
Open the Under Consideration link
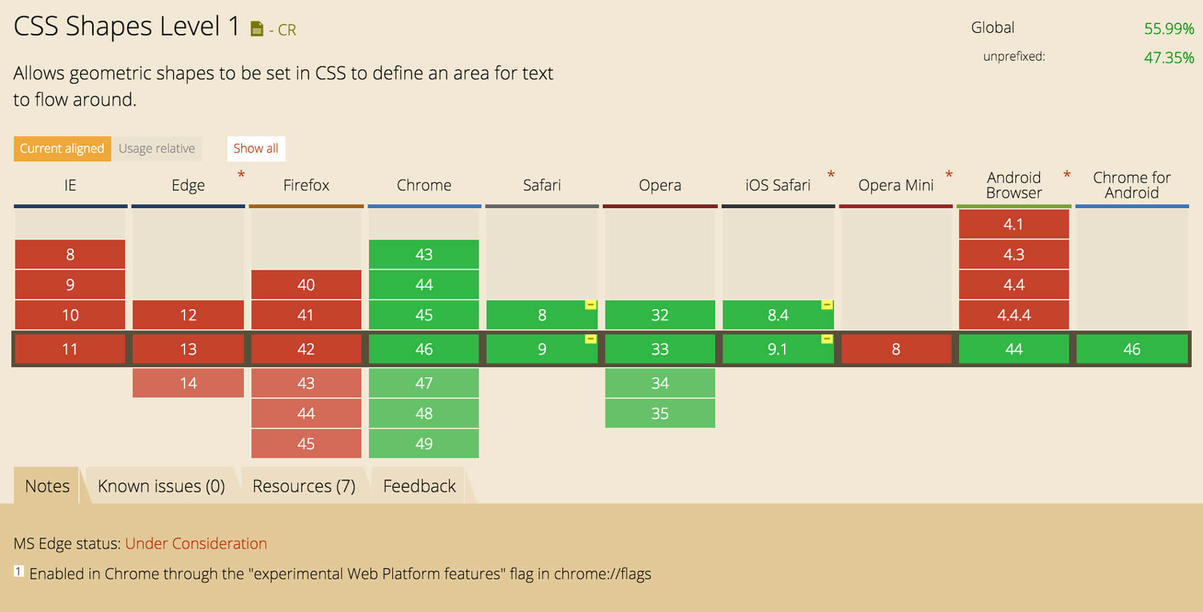[x=196, y=543]
